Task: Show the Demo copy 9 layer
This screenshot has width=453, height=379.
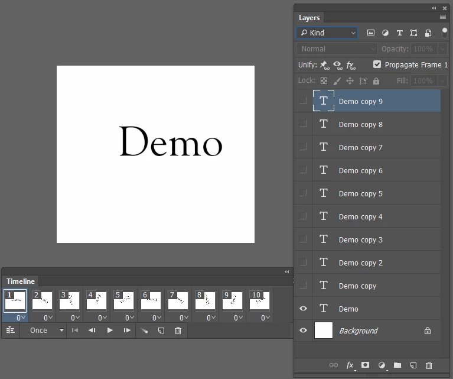Action: [303, 101]
